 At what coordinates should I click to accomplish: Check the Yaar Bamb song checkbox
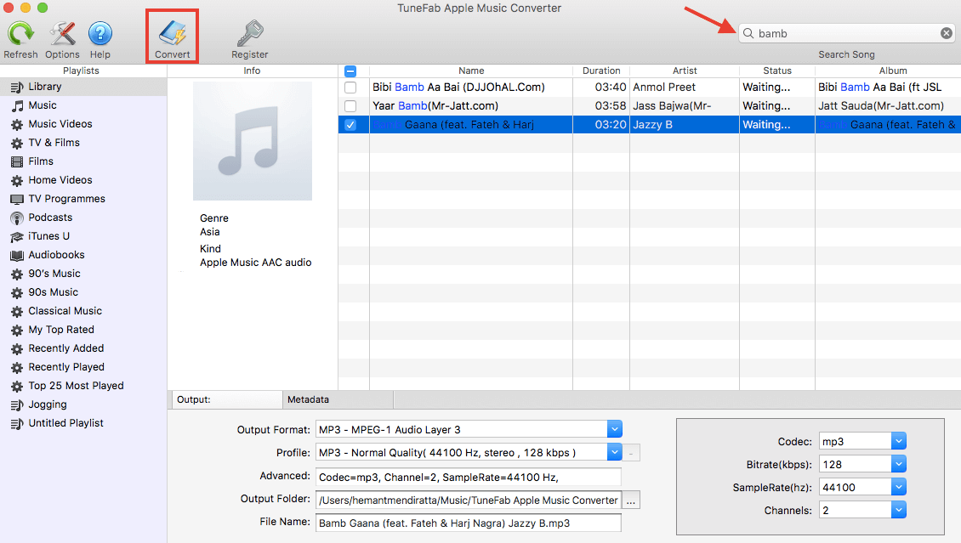(350, 106)
